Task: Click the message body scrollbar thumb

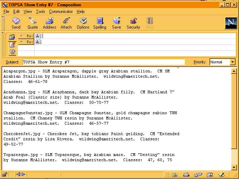Action: pyautogui.click(x=234, y=111)
